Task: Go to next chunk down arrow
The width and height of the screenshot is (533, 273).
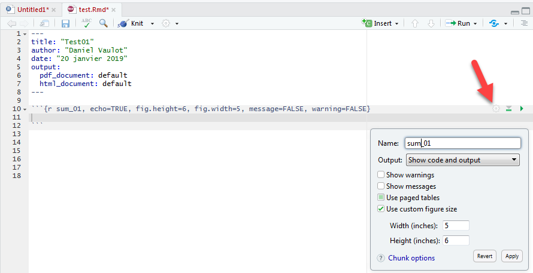Action: [x=431, y=23]
